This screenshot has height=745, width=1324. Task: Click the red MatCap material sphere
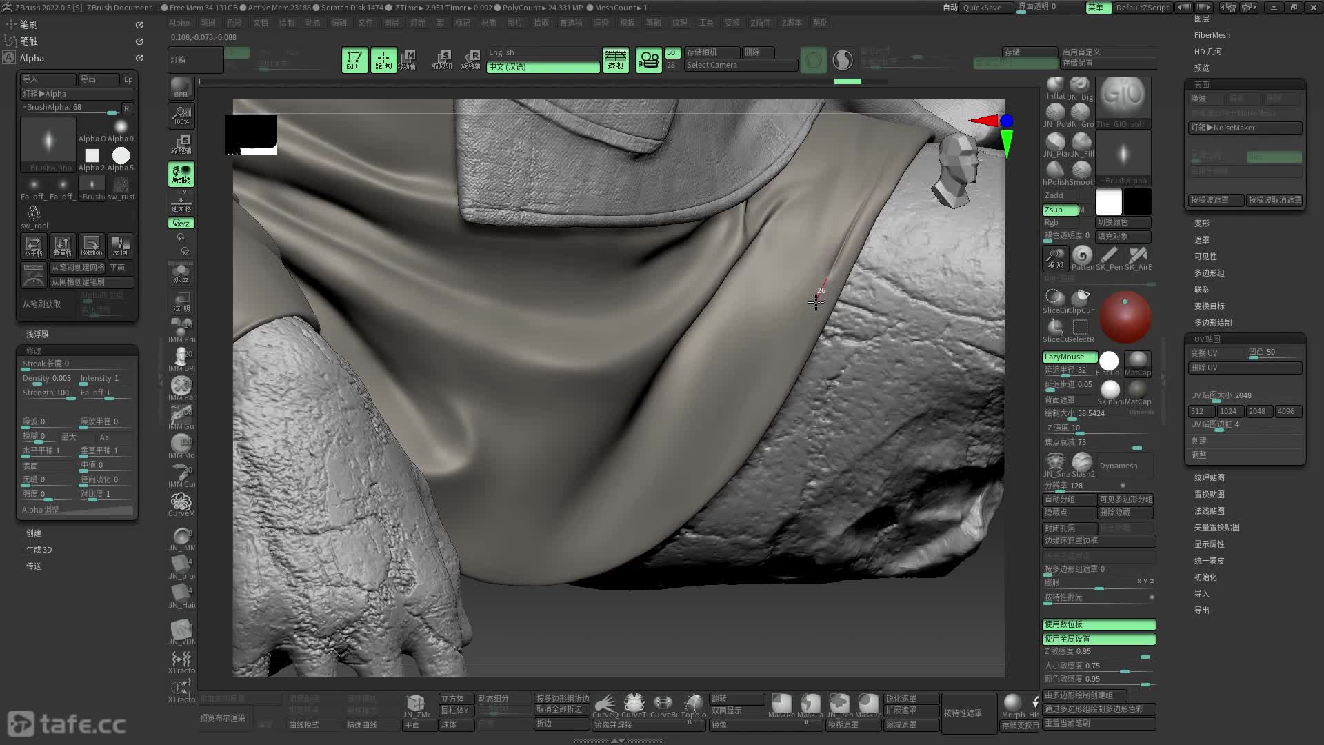[1125, 317]
